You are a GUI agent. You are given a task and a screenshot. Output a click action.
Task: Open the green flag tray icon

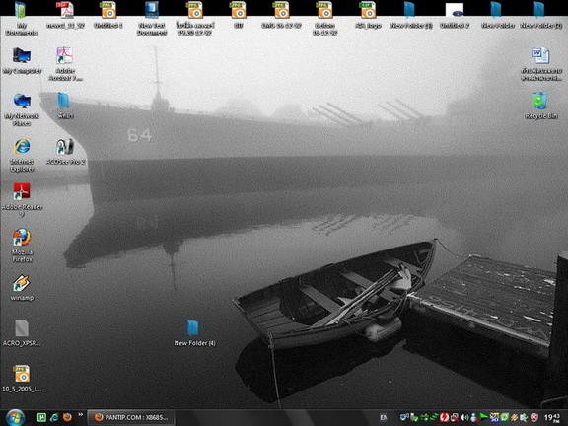coord(483,417)
